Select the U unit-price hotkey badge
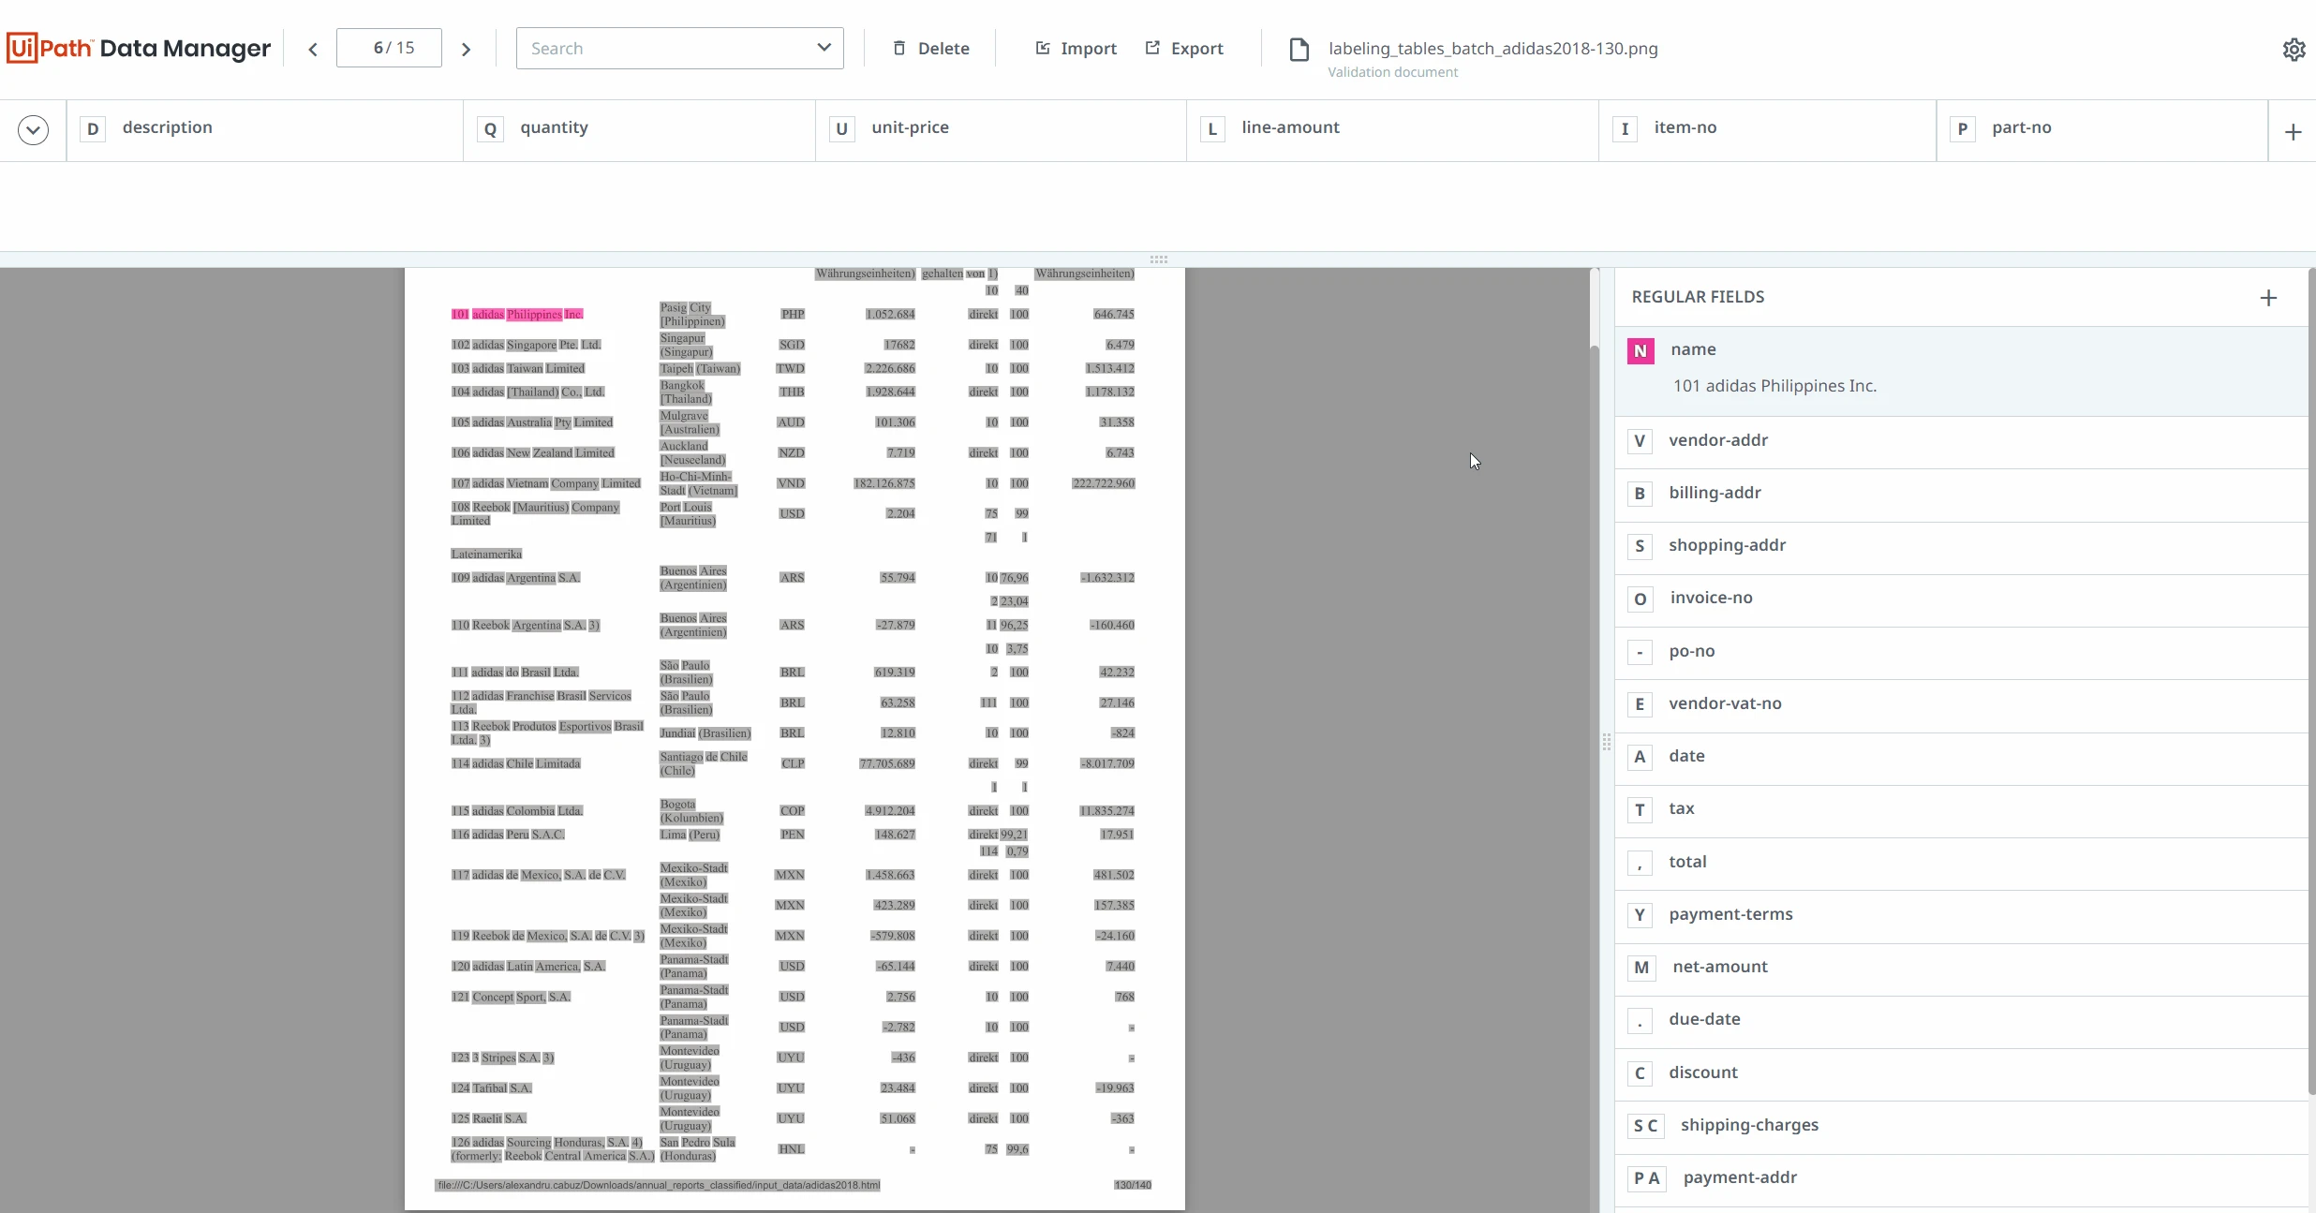 (x=841, y=128)
